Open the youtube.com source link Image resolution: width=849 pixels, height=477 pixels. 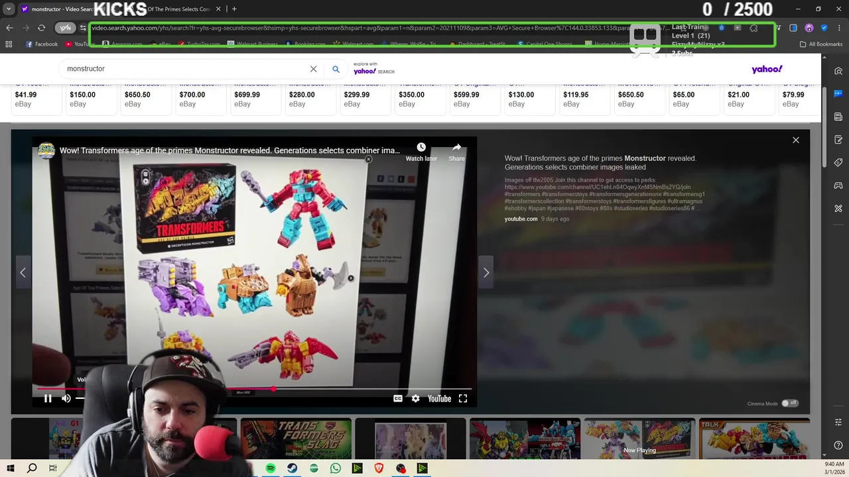pos(521,219)
